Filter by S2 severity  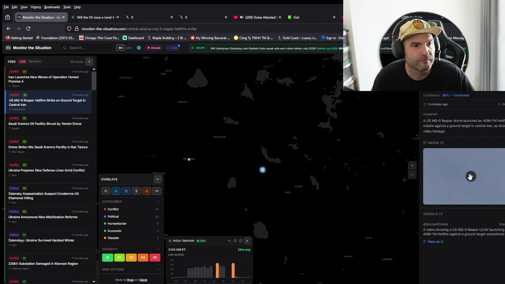point(120,258)
